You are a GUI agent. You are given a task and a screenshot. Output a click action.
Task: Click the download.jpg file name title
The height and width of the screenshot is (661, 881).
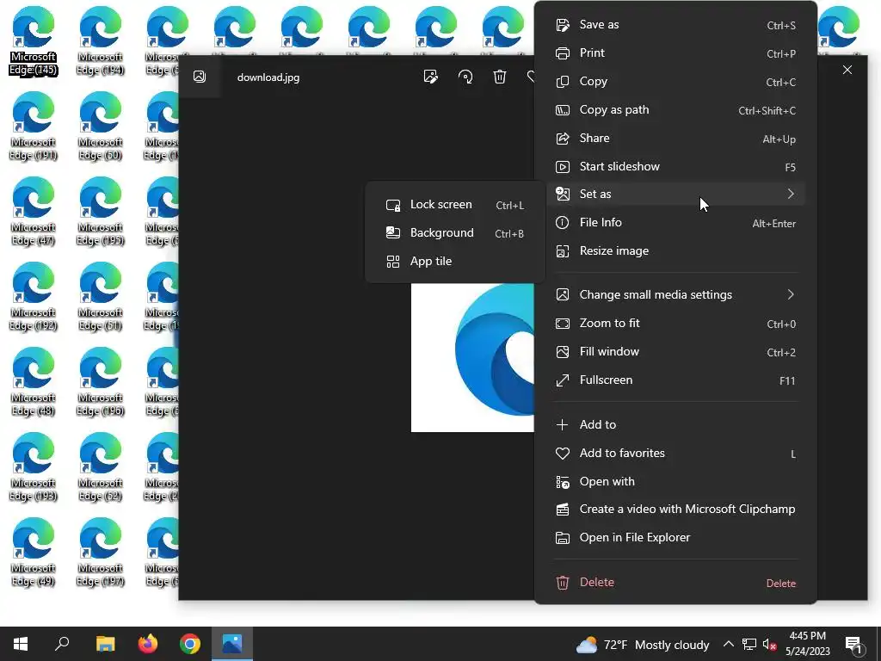(x=268, y=77)
